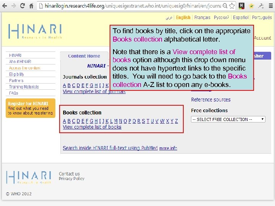Switch language to Français

pos(202,18)
